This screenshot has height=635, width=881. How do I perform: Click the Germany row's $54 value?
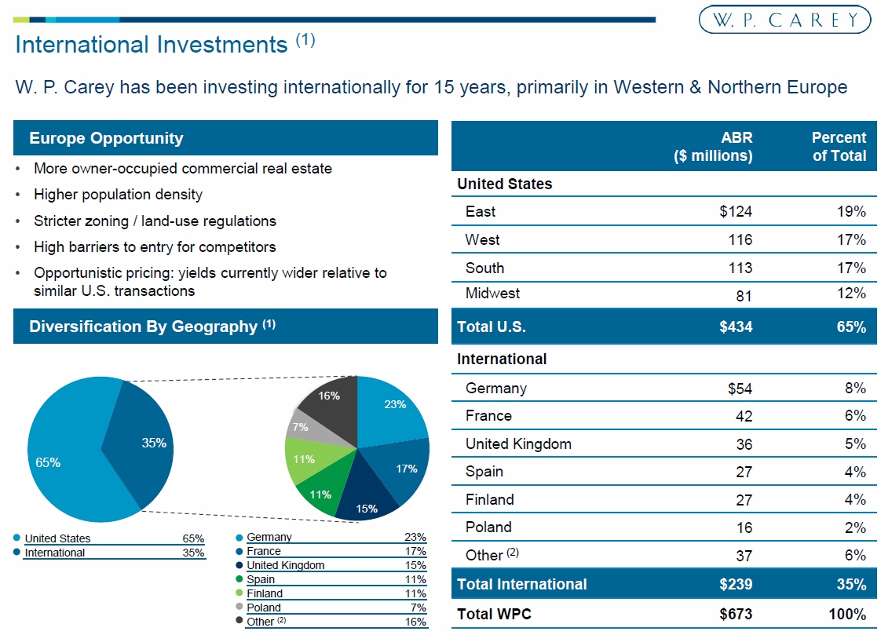(740, 389)
